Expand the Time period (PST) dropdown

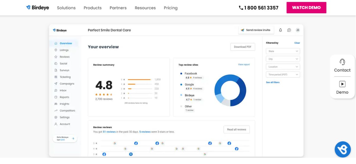(x=283, y=74)
